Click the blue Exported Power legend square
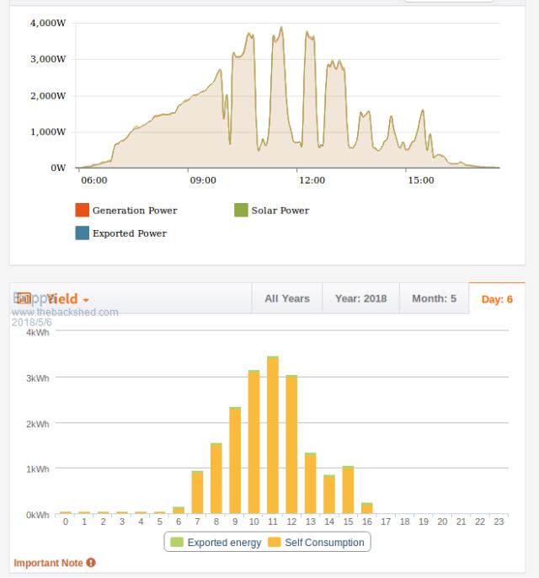The width and height of the screenshot is (539, 578). click(83, 233)
